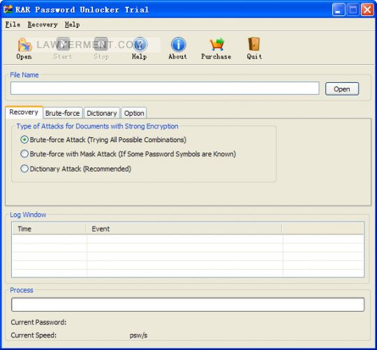Click the File Name input field

click(165, 89)
